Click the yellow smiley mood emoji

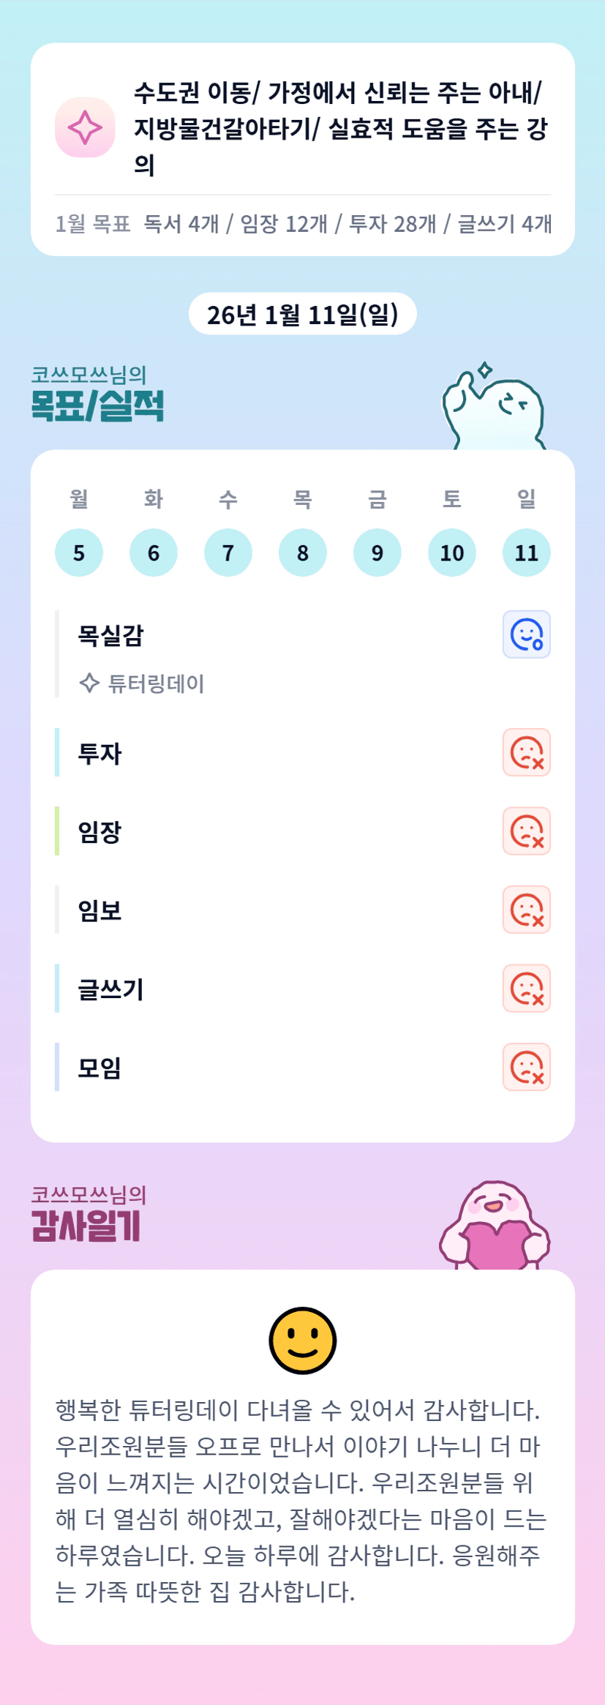[302, 1340]
